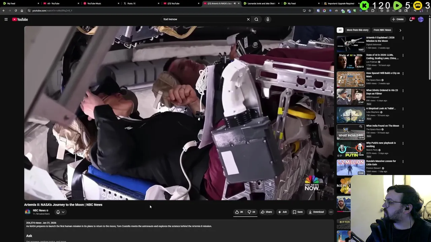This screenshot has height=242, width=431.
Task: Open more actions three-dot menu under video
Action: (x=331, y=212)
